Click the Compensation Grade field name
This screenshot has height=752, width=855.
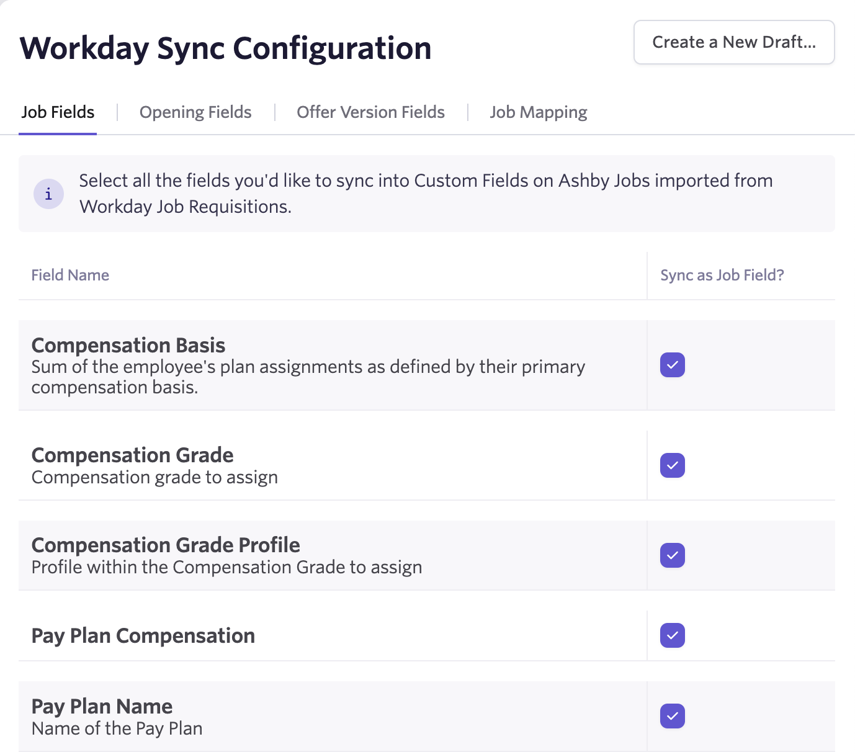tap(132, 455)
